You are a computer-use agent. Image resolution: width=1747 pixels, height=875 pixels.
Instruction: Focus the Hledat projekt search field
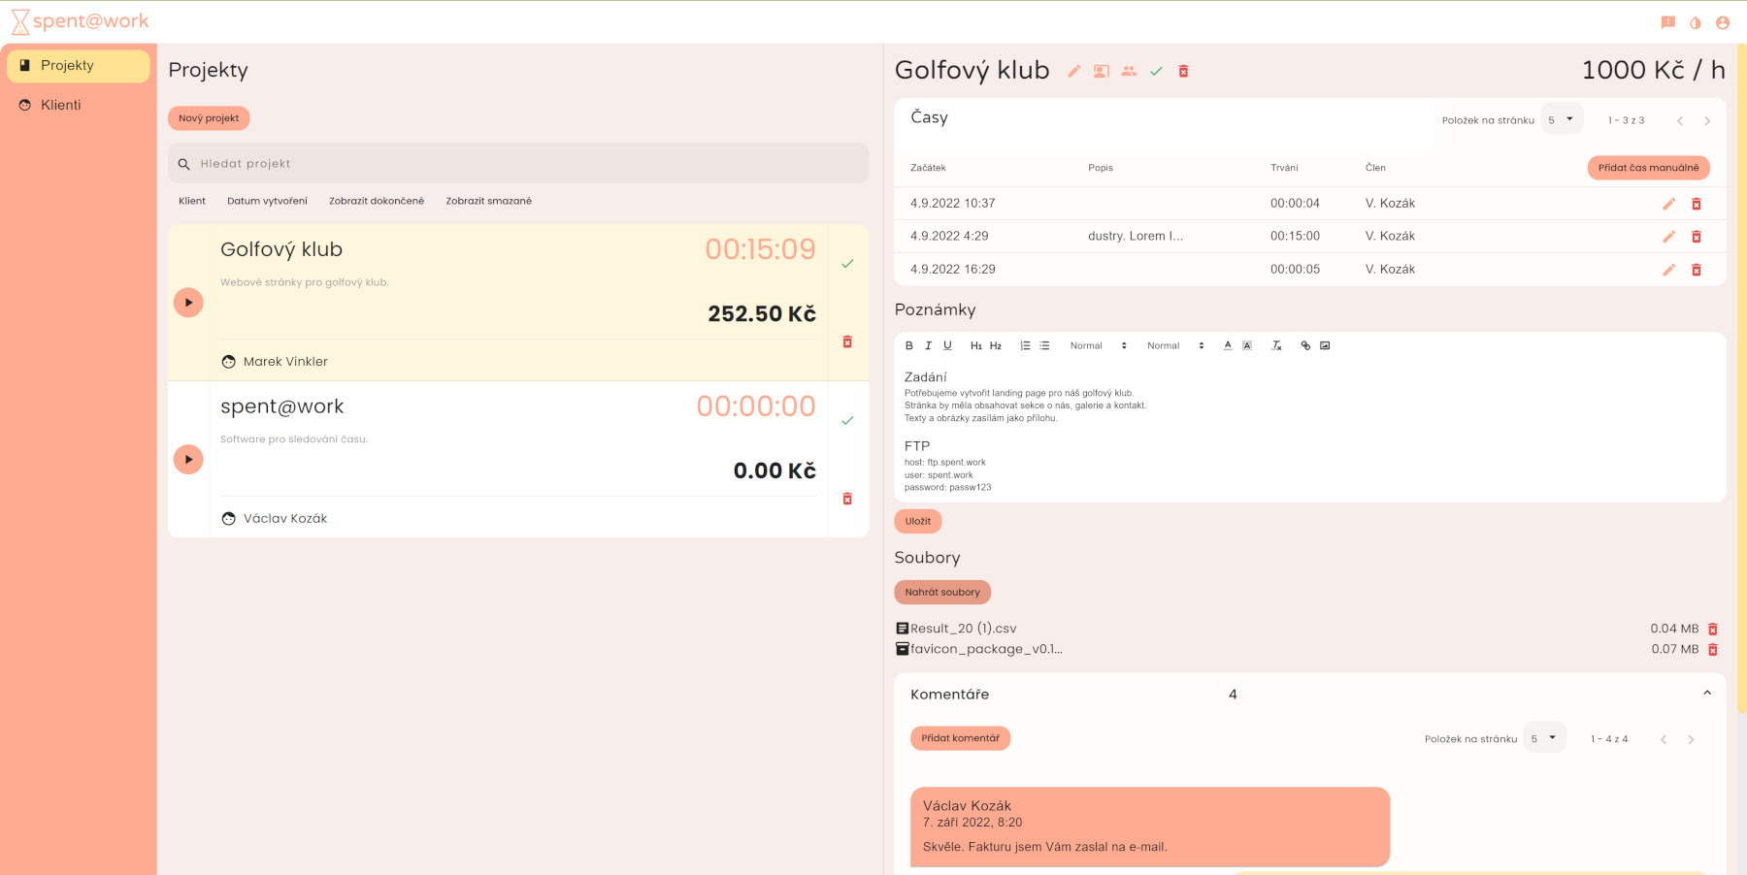coord(518,164)
